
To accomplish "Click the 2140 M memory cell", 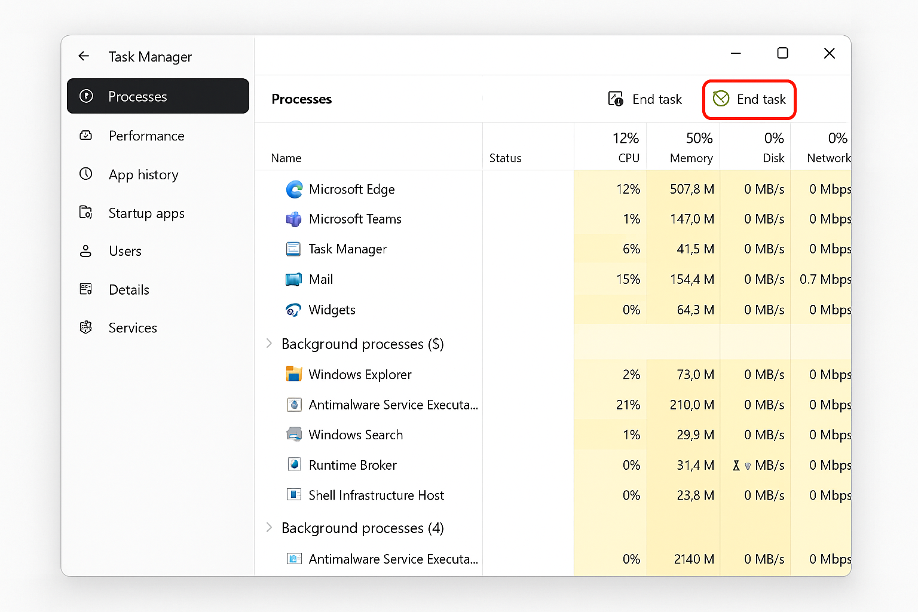I will (x=694, y=559).
